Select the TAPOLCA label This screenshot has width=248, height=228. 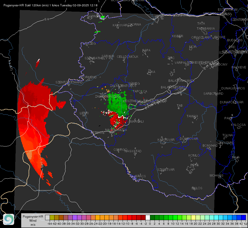click(x=140, y=91)
